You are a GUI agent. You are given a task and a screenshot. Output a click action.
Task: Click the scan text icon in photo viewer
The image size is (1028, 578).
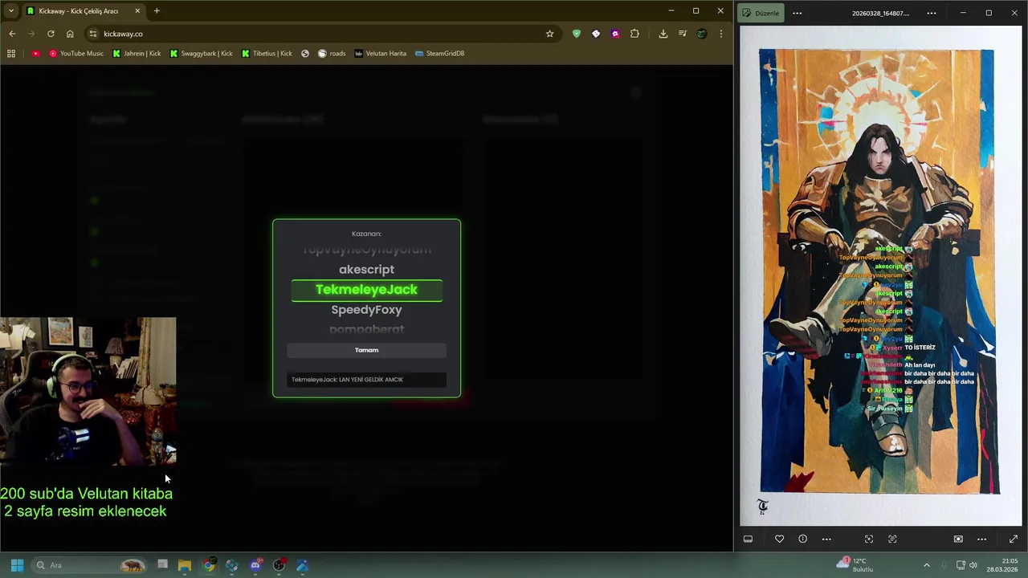892,539
